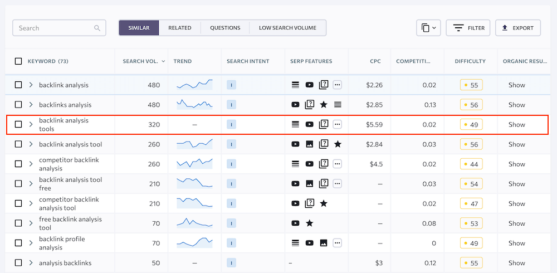Switch to the Questions tab
This screenshot has width=557, height=273.
tap(225, 28)
